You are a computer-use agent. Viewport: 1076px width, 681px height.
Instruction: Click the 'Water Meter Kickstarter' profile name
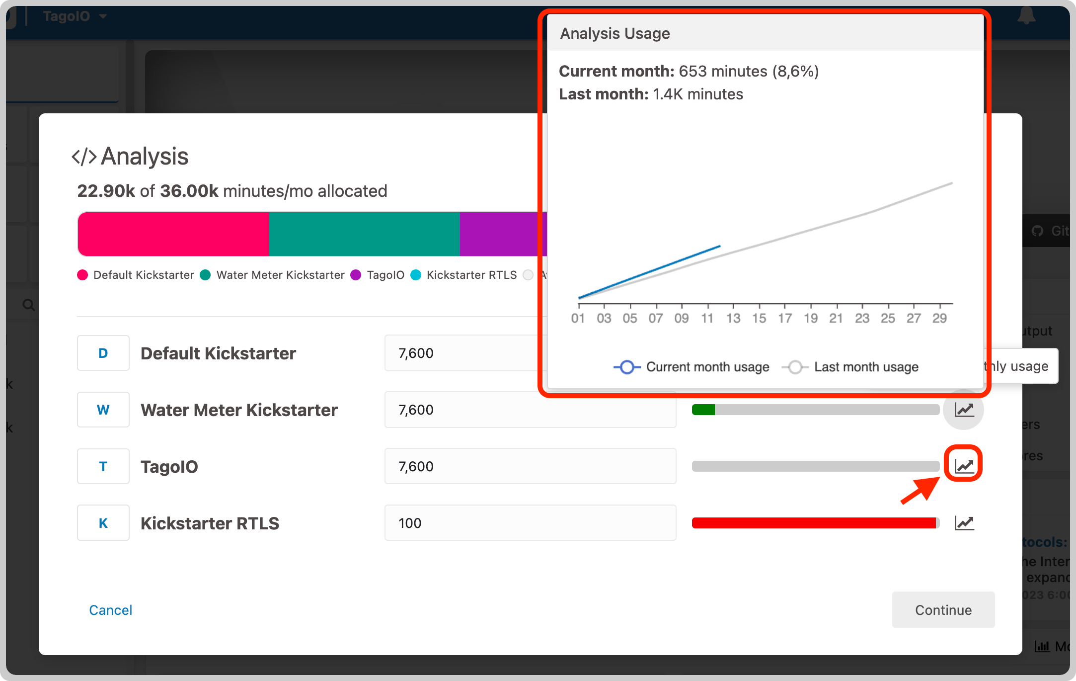tap(239, 410)
